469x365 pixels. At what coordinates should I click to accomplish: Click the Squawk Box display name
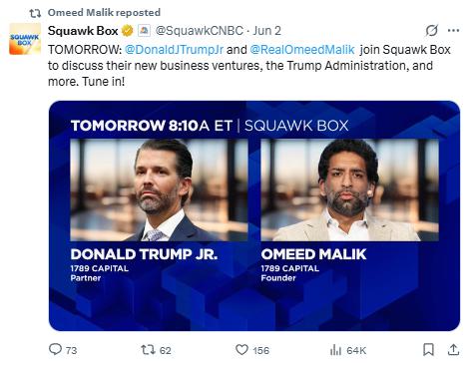83,31
